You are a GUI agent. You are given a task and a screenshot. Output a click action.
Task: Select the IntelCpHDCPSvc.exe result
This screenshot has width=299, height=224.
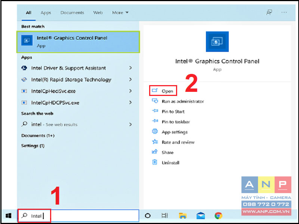[x=55, y=103]
